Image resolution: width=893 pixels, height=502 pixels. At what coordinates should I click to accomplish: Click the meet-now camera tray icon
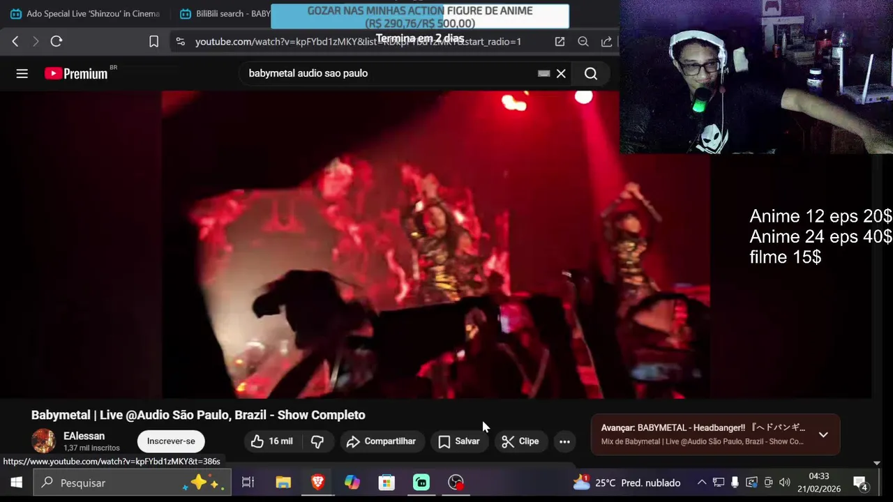coord(768,482)
